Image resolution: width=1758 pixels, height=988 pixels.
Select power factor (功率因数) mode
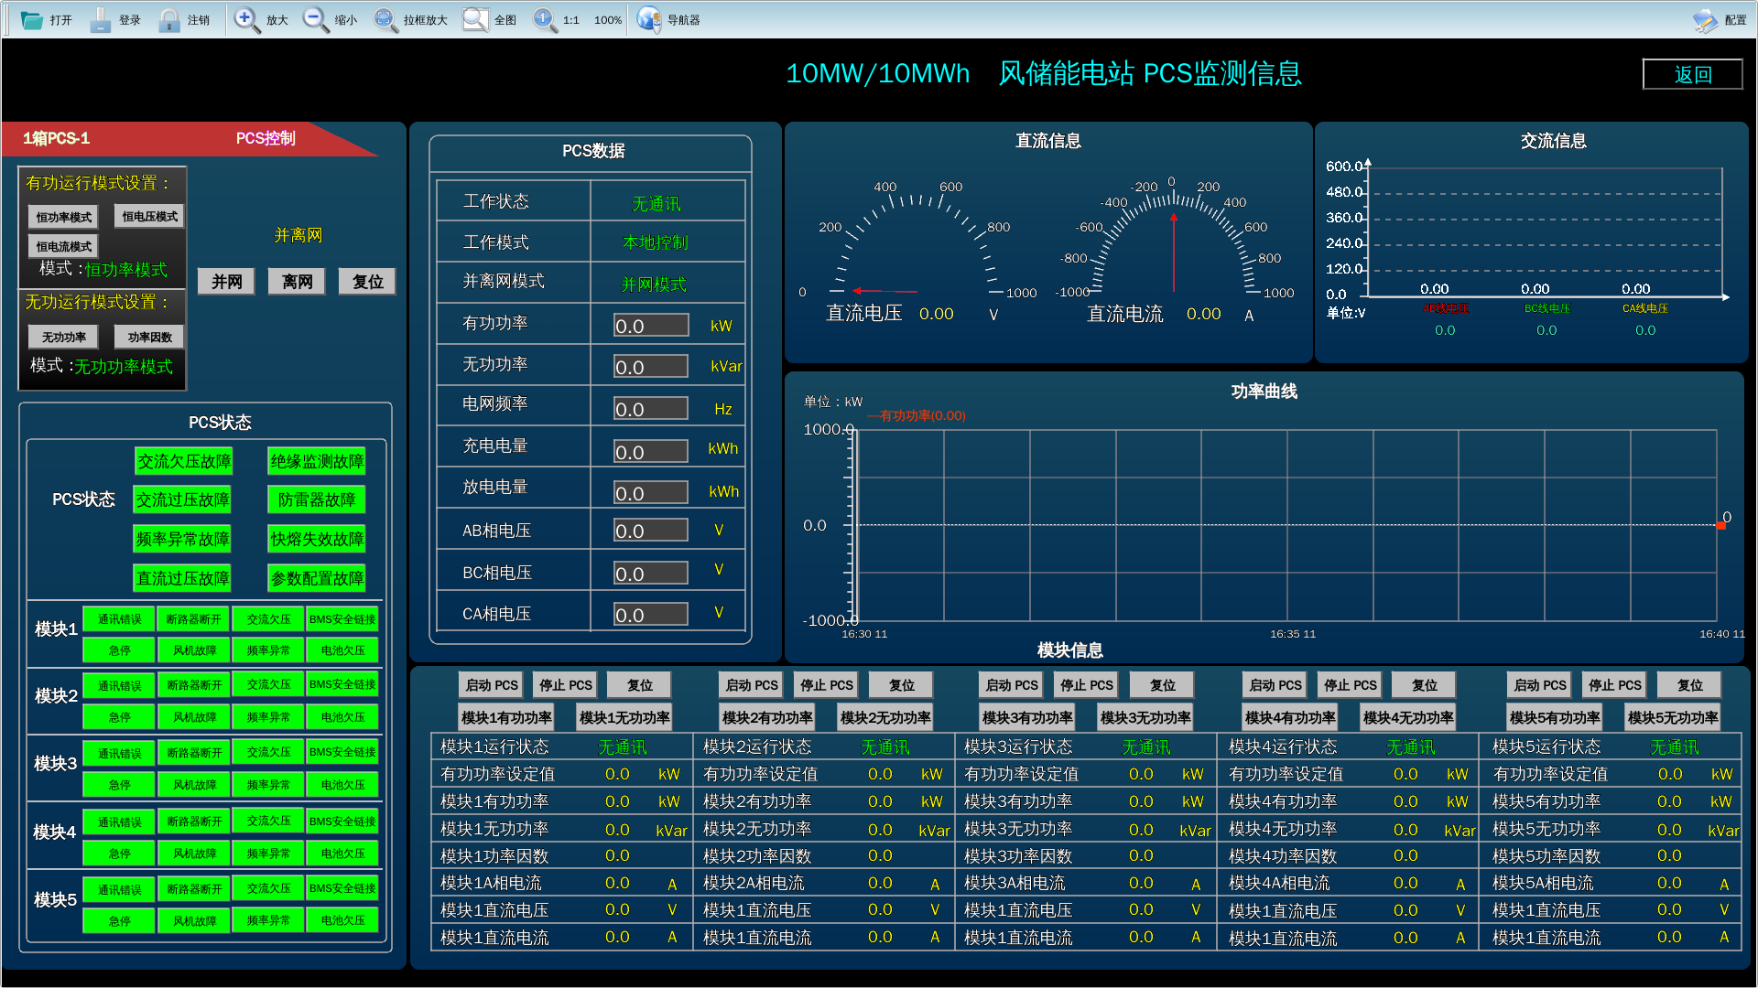click(x=149, y=337)
